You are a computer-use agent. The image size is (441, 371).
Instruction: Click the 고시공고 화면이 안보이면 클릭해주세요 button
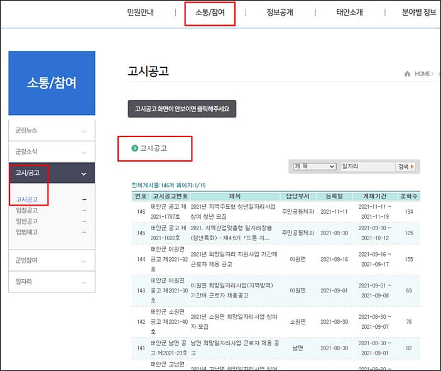pyautogui.click(x=182, y=109)
